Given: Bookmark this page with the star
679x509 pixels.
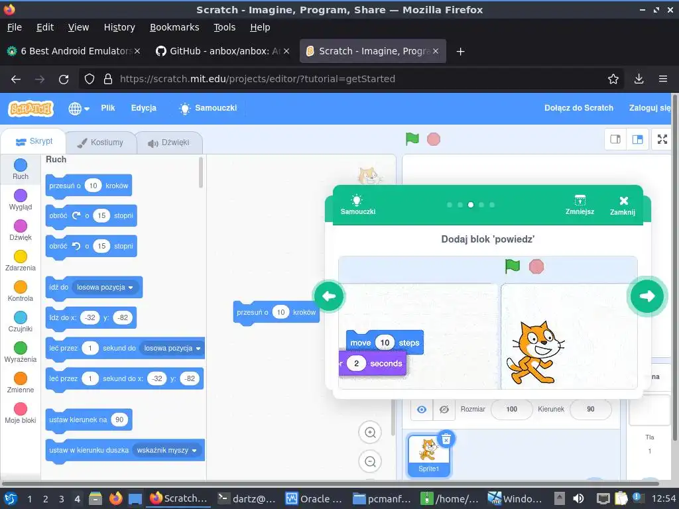Looking at the screenshot, I should click(613, 79).
